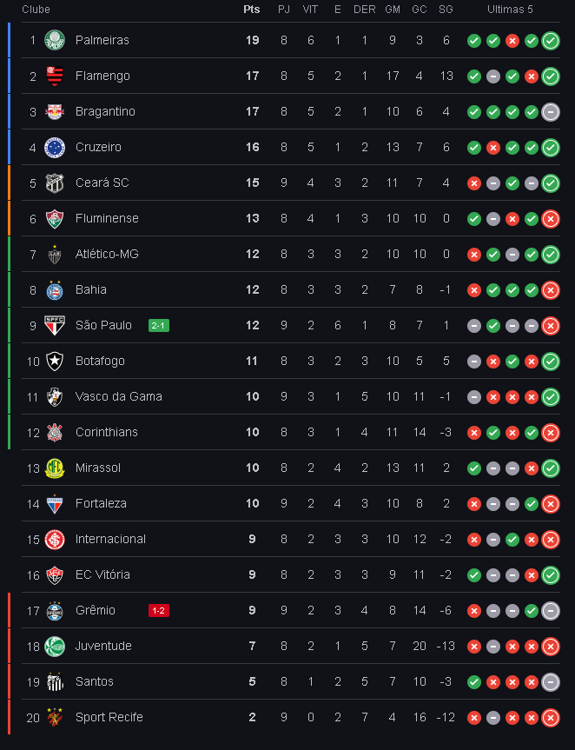
Task: Open the Cruzeiro crest icon
Action: click(x=55, y=148)
